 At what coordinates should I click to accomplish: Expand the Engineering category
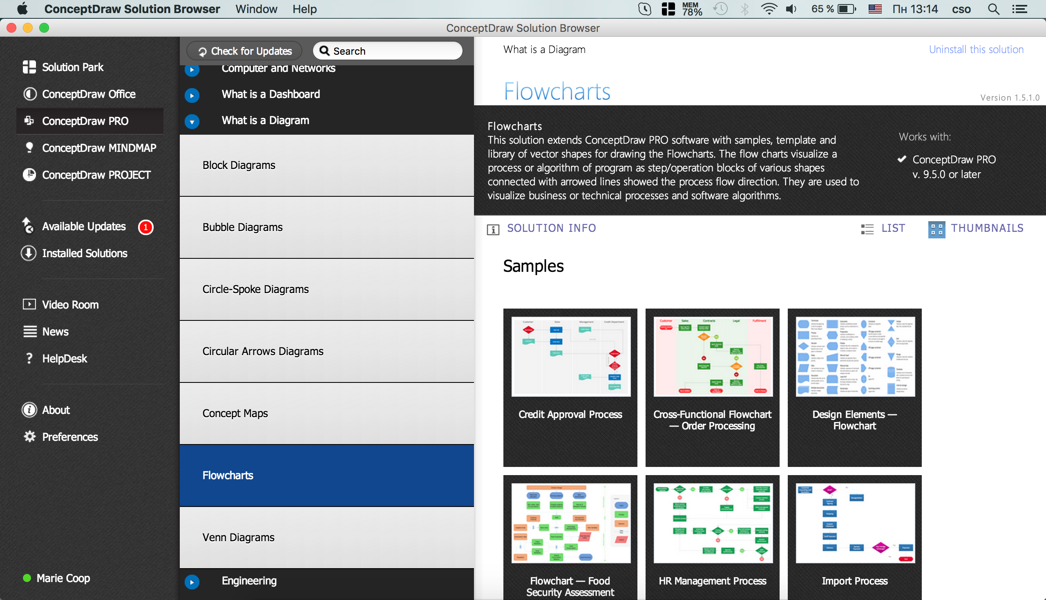(x=192, y=582)
